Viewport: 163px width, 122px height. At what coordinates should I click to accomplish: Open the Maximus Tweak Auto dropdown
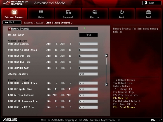pos(88,35)
